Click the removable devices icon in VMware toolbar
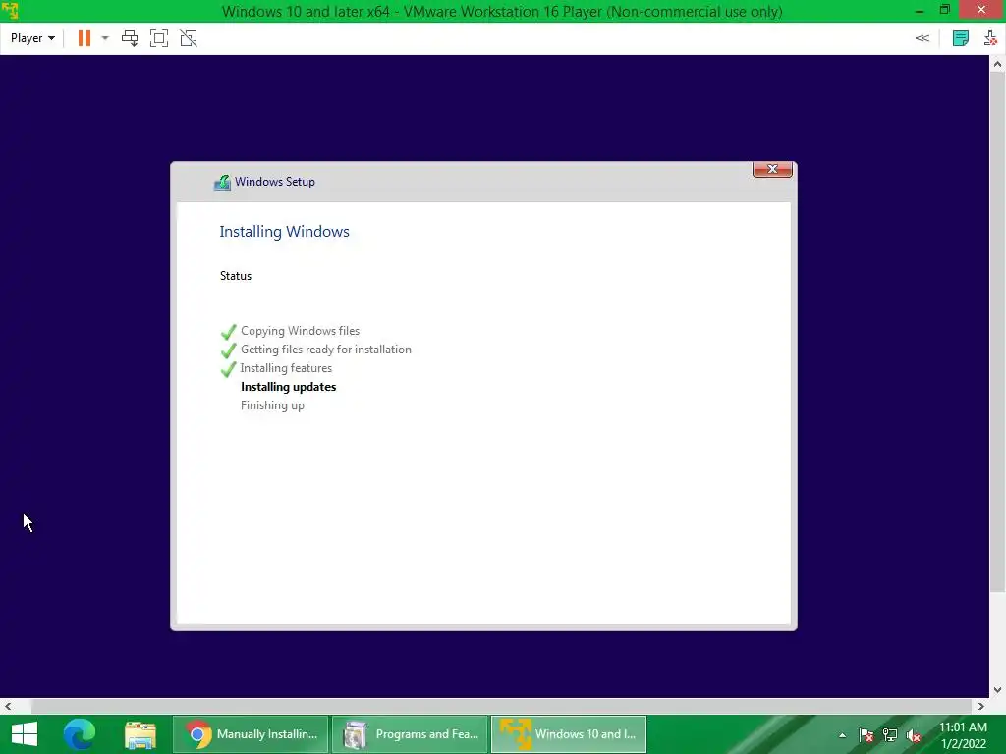 (x=990, y=38)
